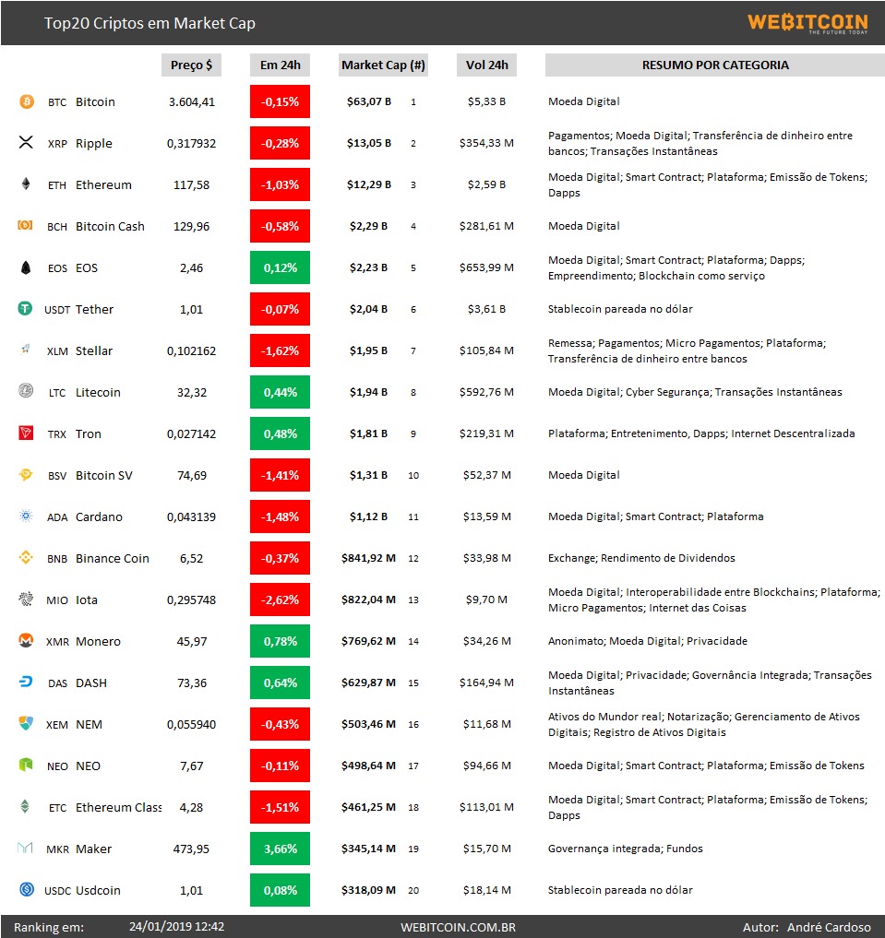885x938 pixels.
Task: Click Maker's green 3,66% change cell
Action: (280, 849)
